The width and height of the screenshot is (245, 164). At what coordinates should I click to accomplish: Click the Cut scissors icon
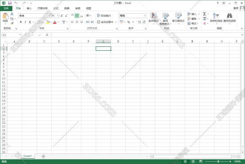tap(12, 14)
